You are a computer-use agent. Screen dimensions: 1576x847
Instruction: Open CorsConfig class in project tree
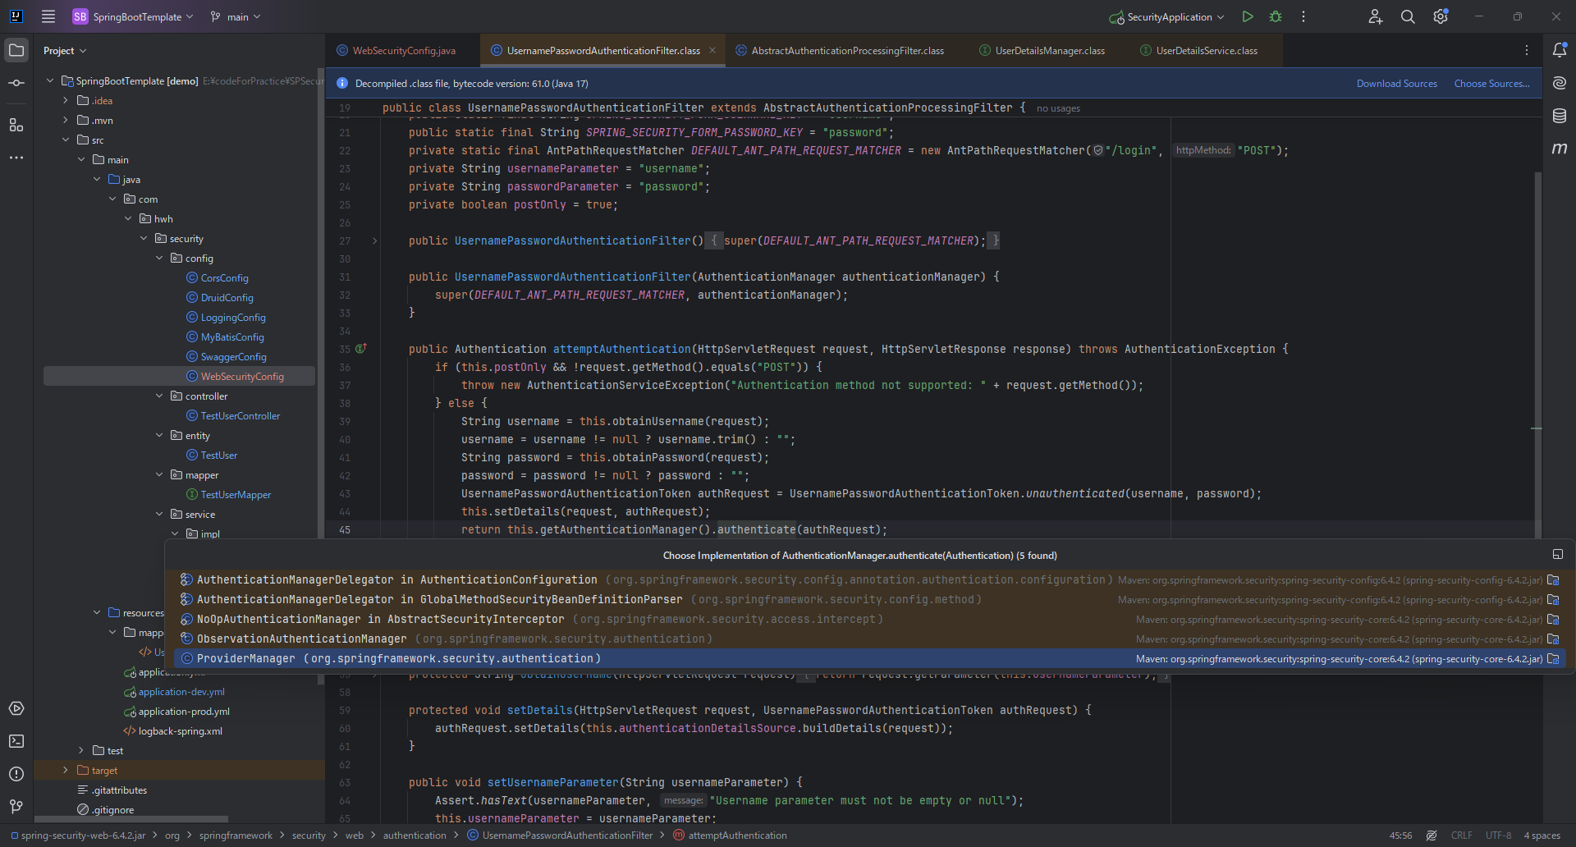click(224, 277)
